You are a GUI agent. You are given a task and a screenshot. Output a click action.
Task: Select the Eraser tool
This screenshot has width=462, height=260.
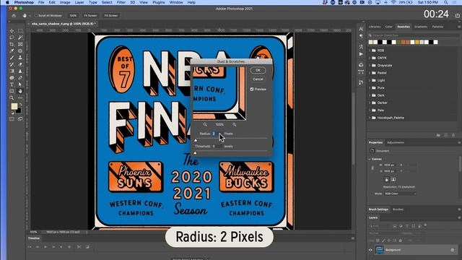coord(20,64)
